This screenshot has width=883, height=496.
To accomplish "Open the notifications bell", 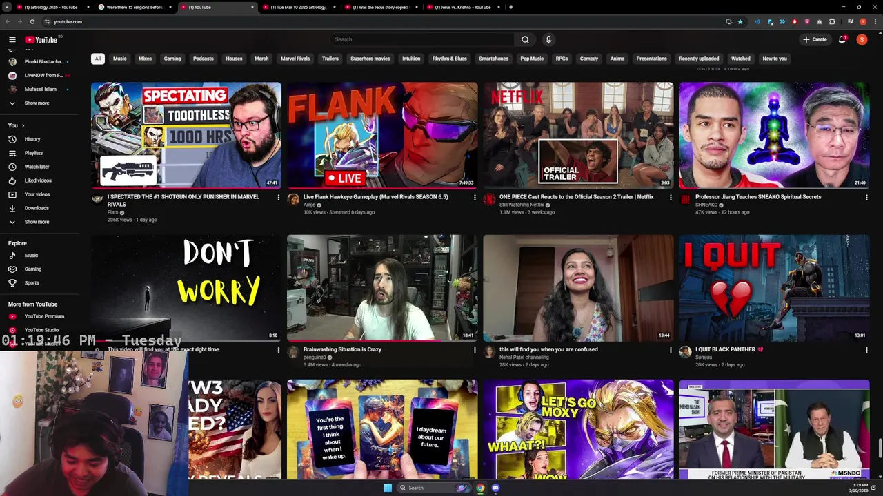I will point(842,39).
